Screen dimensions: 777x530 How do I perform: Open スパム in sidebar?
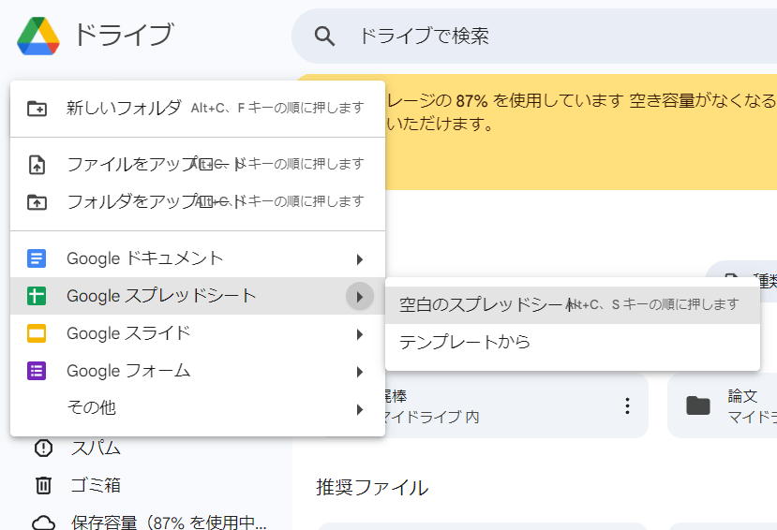97,449
